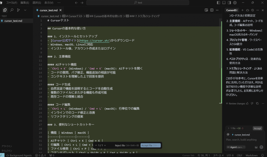Open the 編集(E) menu
The height and width of the screenshot is (157, 267).
point(25,3)
